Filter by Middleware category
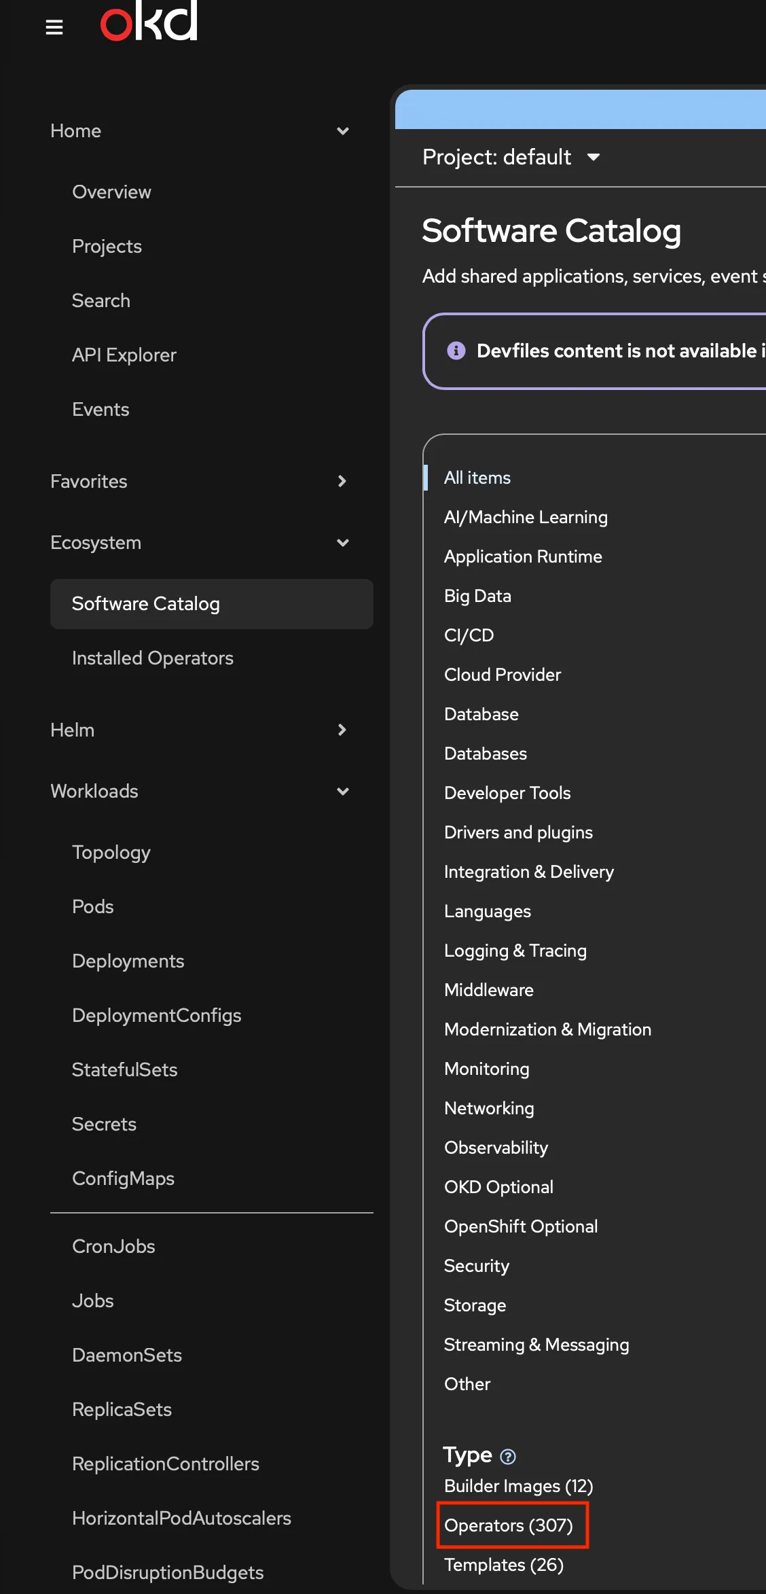Image resolution: width=766 pixels, height=1594 pixels. coord(489,990)
